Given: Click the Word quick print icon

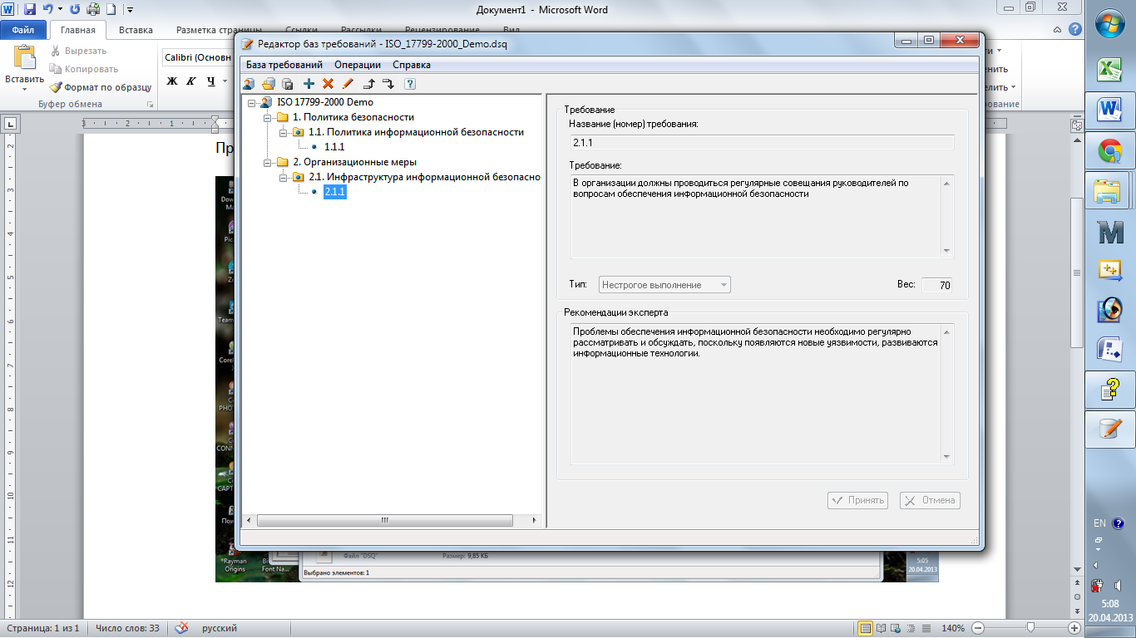Looking at the screenshot, I should click(x=93, y=10).
